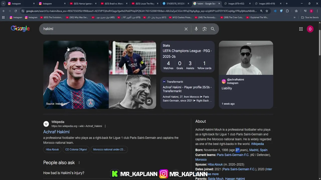Open the bookmarks star-list toolbar icon
The width and height of the screenshot is (321, 180).
[296, 11]
